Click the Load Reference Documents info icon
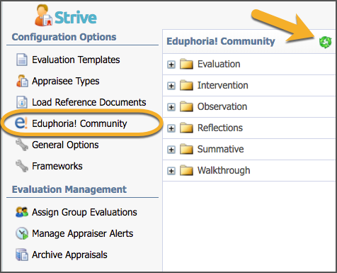 22,102
